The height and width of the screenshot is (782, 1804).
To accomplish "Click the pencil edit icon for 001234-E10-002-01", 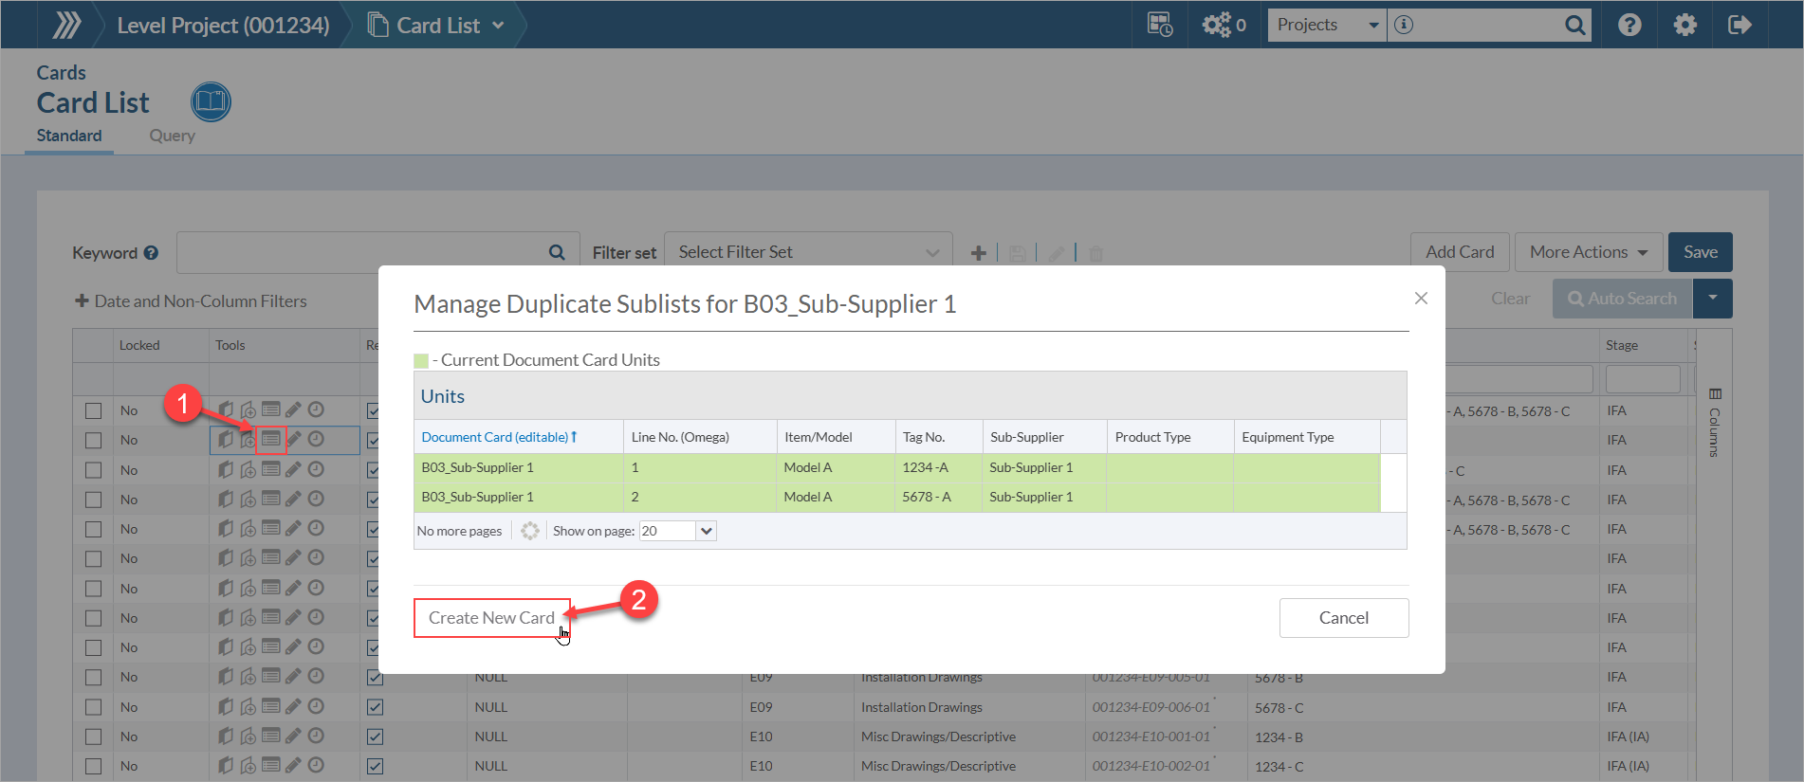I will coord(293,765).
